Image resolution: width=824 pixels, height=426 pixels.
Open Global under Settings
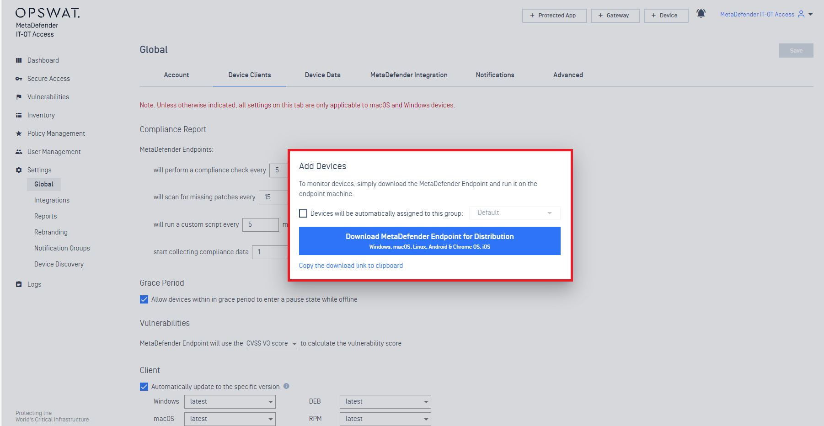44,184
